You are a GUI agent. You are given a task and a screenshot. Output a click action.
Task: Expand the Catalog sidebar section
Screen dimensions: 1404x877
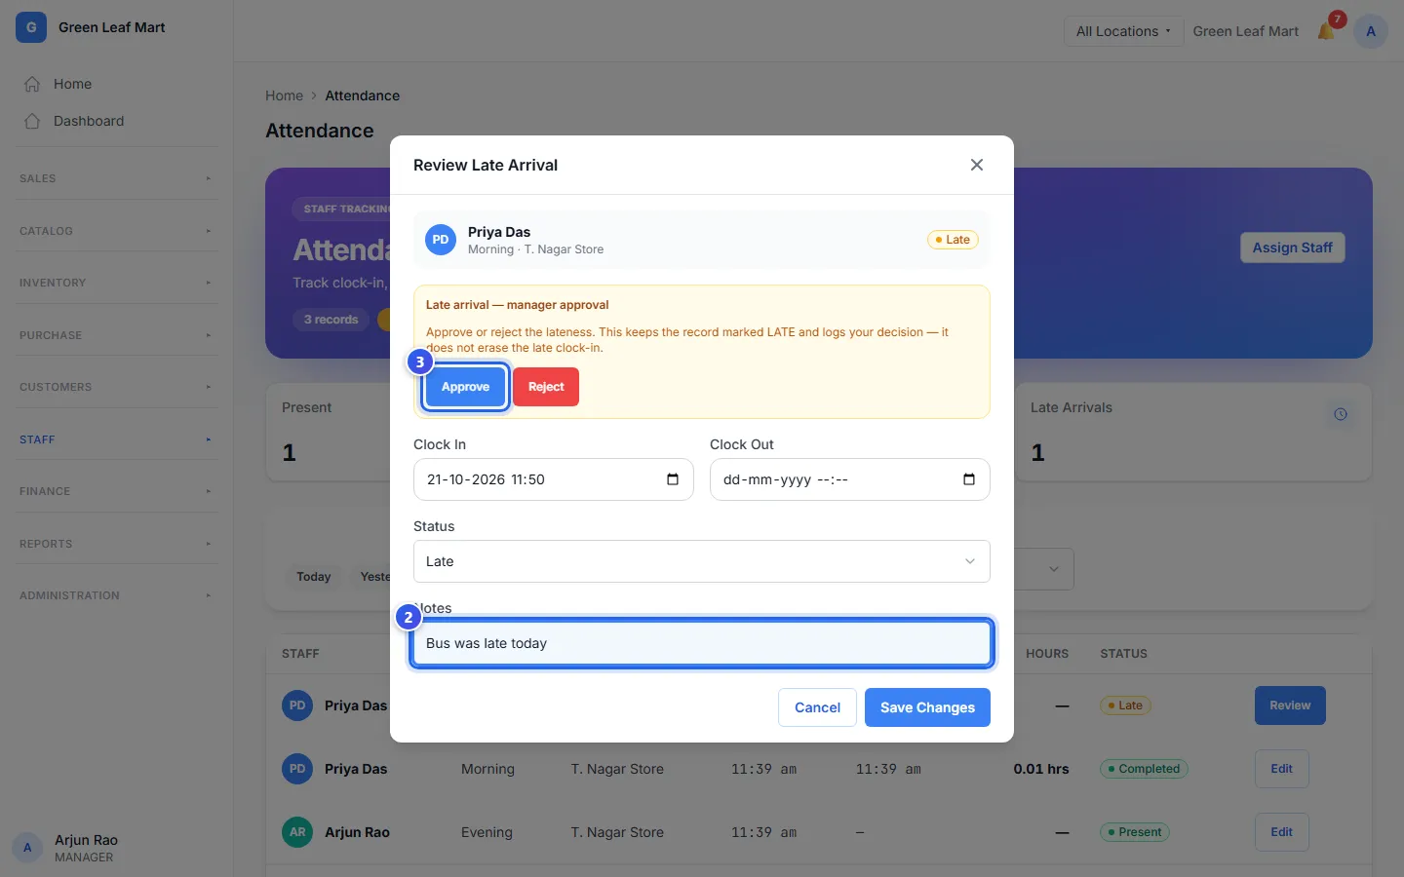116,231
